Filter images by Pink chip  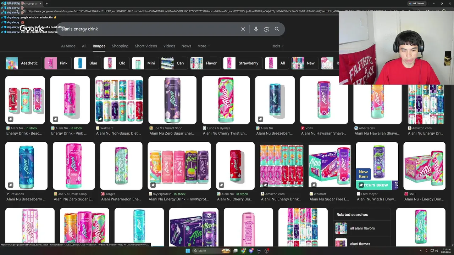click(x=57, y=63)
